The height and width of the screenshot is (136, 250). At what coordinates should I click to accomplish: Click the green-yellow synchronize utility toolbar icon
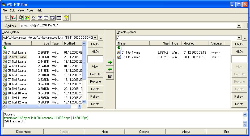coord(27,18)
